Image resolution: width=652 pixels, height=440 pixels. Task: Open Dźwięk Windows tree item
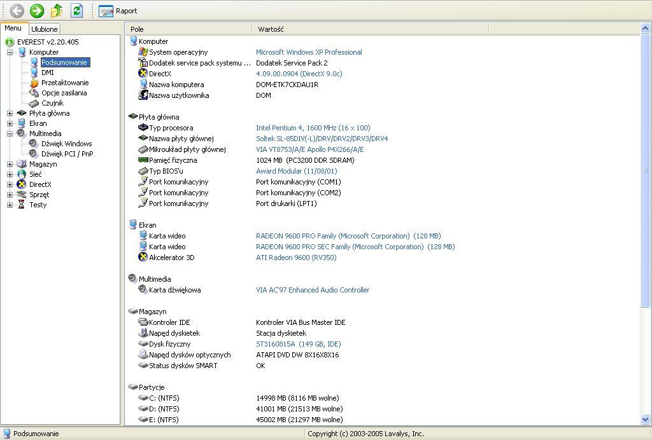66,144
